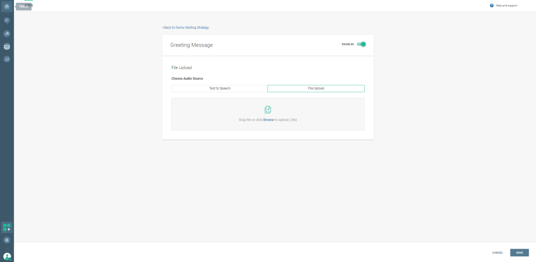Image resolution: width=536 pixels, height=262 pixels.
Task: Click the Cancel button
Action: [497, 253]
